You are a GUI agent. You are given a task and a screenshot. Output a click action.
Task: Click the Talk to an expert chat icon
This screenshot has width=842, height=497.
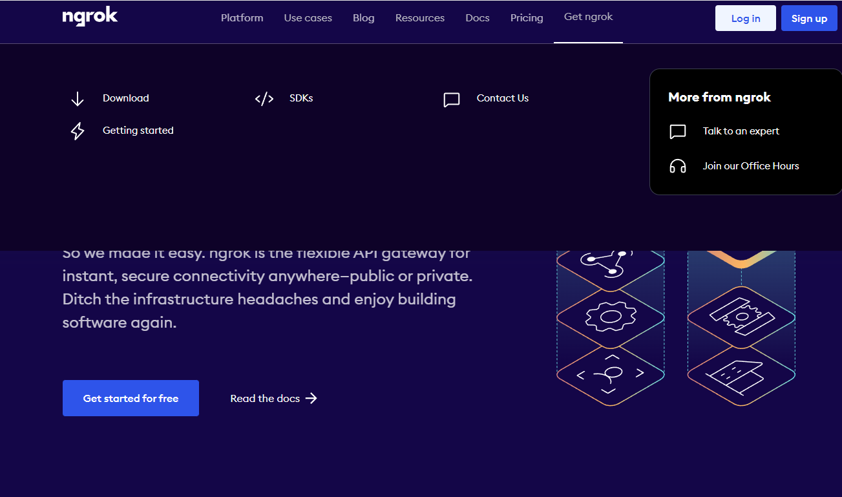click(678, 132)
